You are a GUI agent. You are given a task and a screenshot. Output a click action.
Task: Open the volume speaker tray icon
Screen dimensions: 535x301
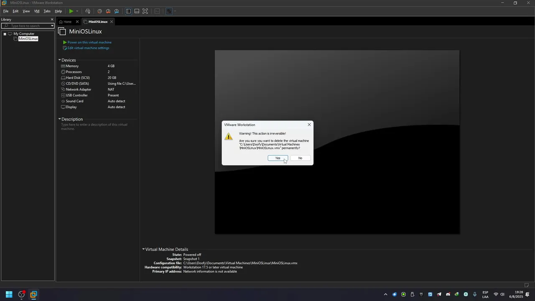pyautogui.click(x=502, y=294)
